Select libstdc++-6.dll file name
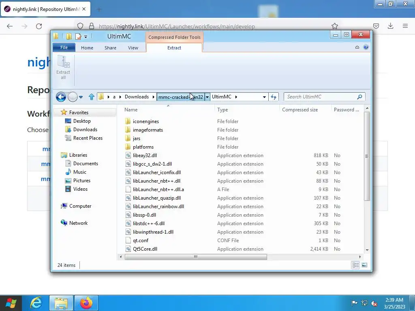 [149, 224]
